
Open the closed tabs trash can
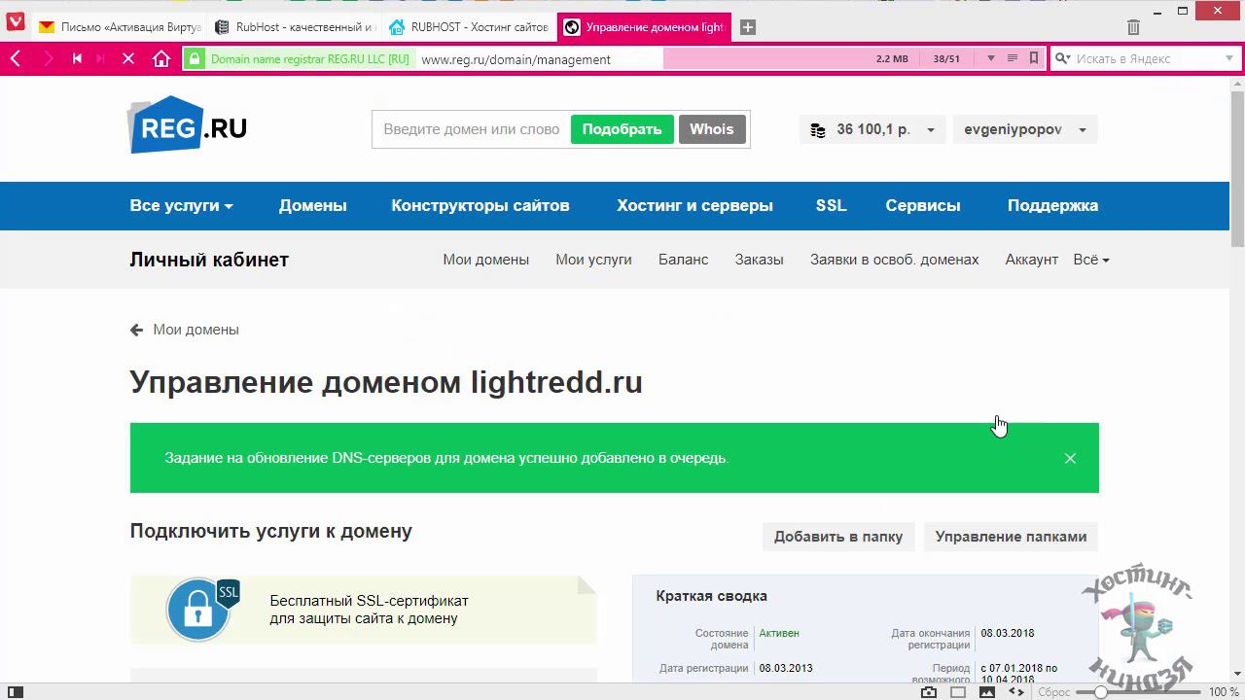click(x=1133, y=27)
